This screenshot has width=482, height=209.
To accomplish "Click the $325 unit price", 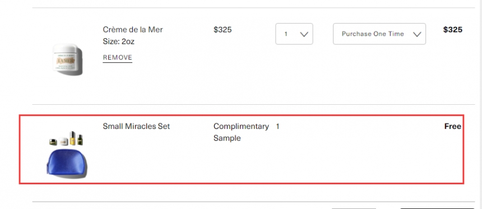I will 223,30.
